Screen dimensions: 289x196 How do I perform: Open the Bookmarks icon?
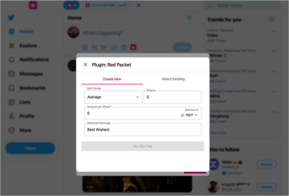[12, 88]
